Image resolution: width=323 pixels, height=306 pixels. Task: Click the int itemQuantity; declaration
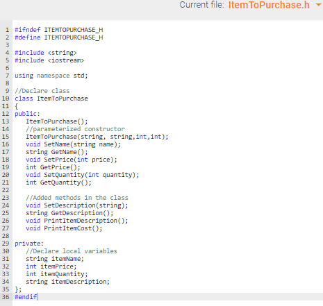pos(57,274)
